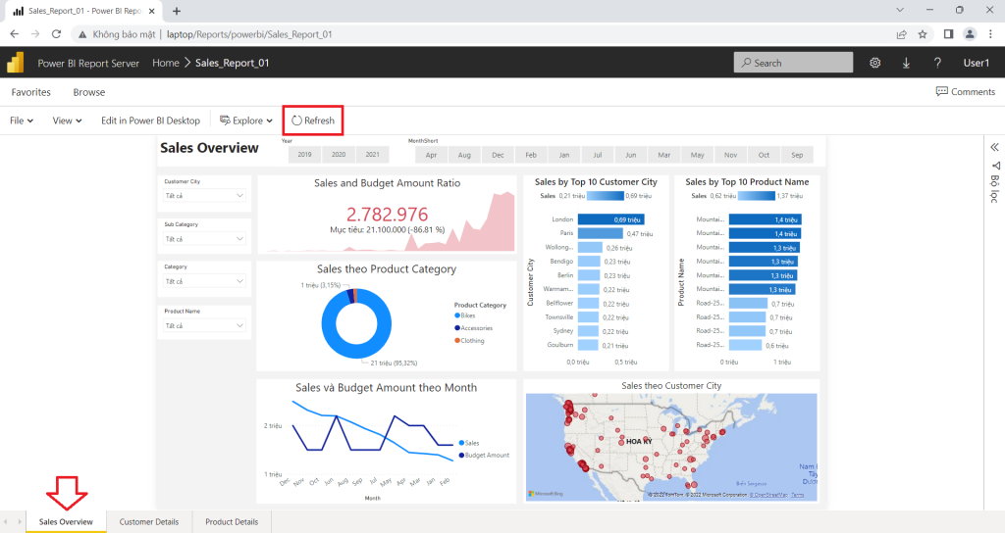
Task: Open the settings gear icon
Action: coord(874,63)
